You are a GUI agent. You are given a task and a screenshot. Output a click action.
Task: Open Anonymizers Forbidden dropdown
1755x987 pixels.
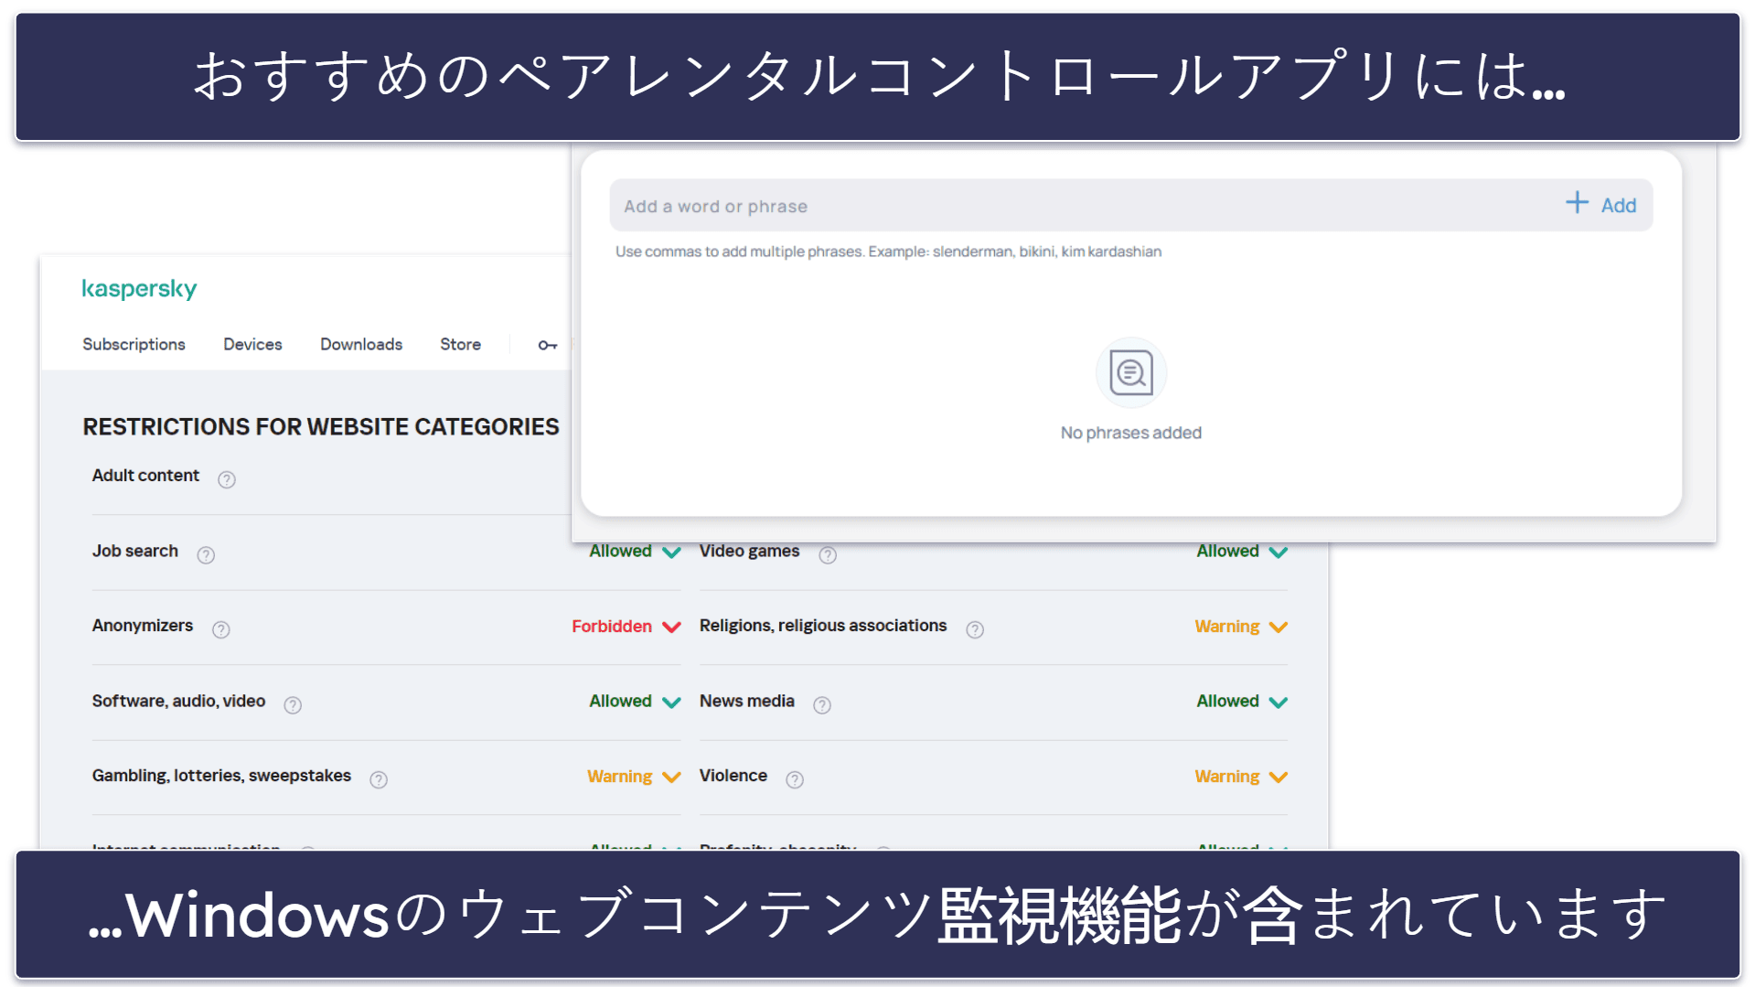[626, 627]
